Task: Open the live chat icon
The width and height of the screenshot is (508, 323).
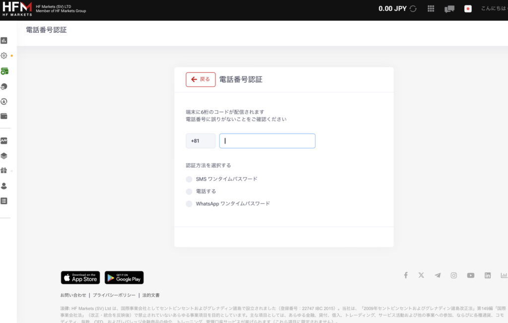Action: point(449,9)
